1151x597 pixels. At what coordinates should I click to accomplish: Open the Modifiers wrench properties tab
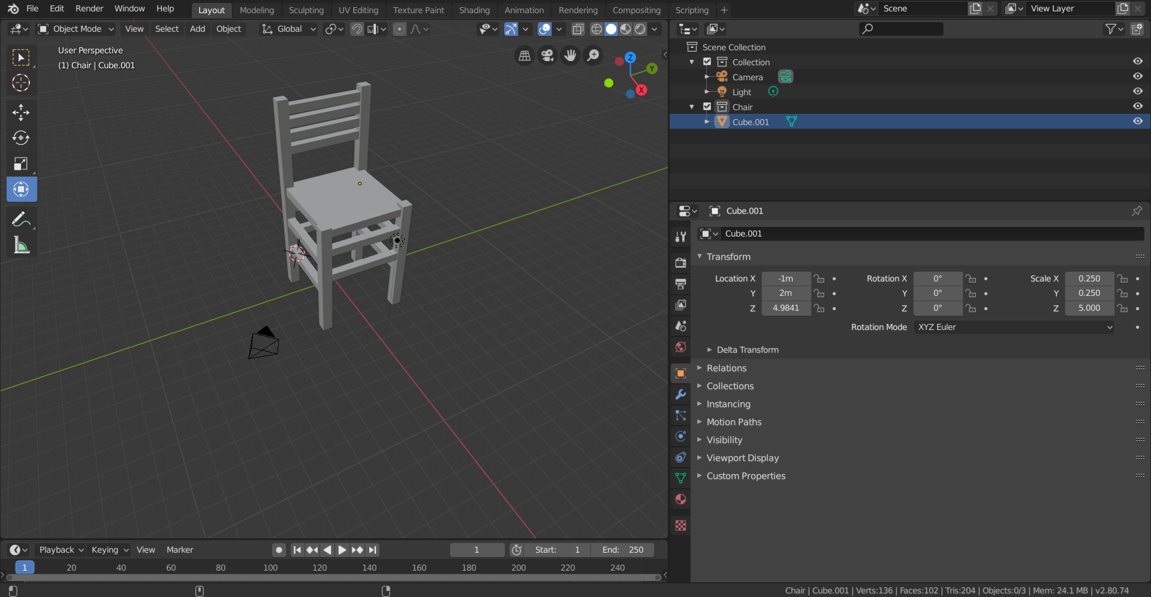680,395
